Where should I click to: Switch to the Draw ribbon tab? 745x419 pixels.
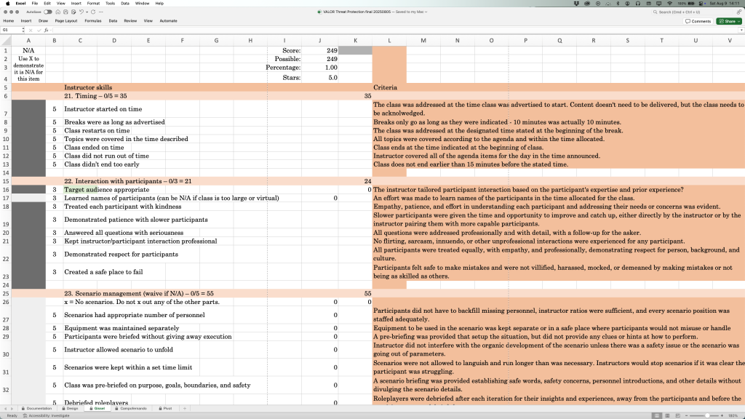click(43, 21)
